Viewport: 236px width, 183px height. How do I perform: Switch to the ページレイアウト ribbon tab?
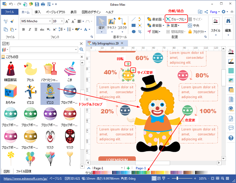tap(55, 12)
